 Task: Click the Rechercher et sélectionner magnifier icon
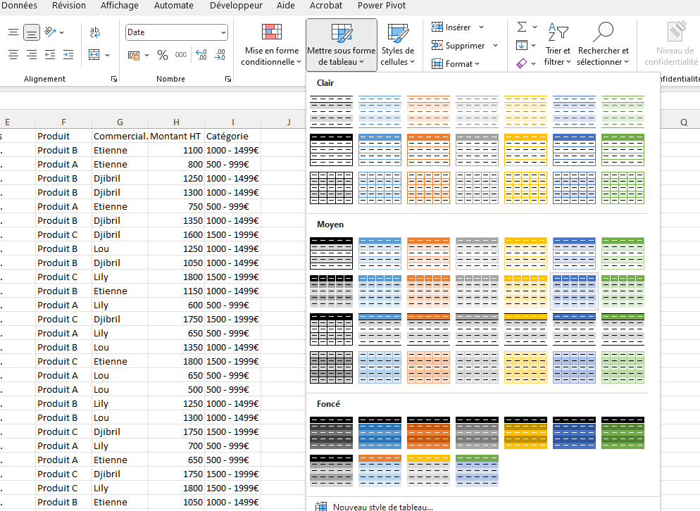point(603,32)
